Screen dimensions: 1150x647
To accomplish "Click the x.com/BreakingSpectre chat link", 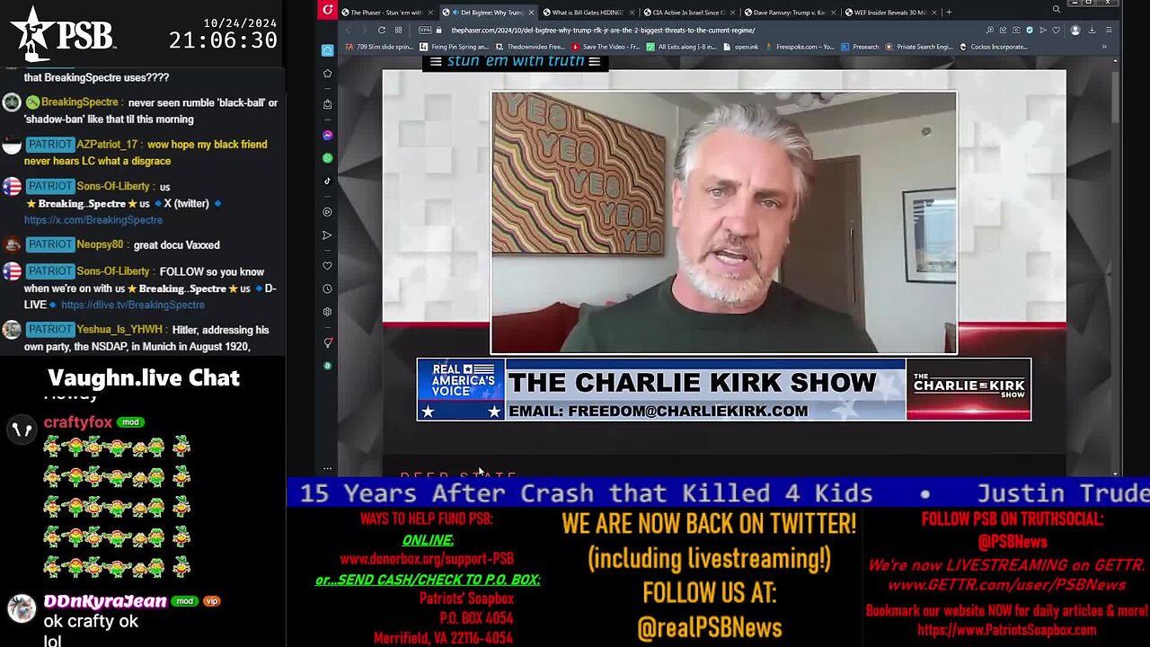I will pos(93,220).
